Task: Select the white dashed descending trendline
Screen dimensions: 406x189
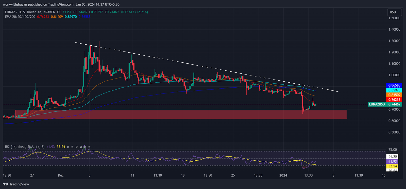Action: [207, 67]
